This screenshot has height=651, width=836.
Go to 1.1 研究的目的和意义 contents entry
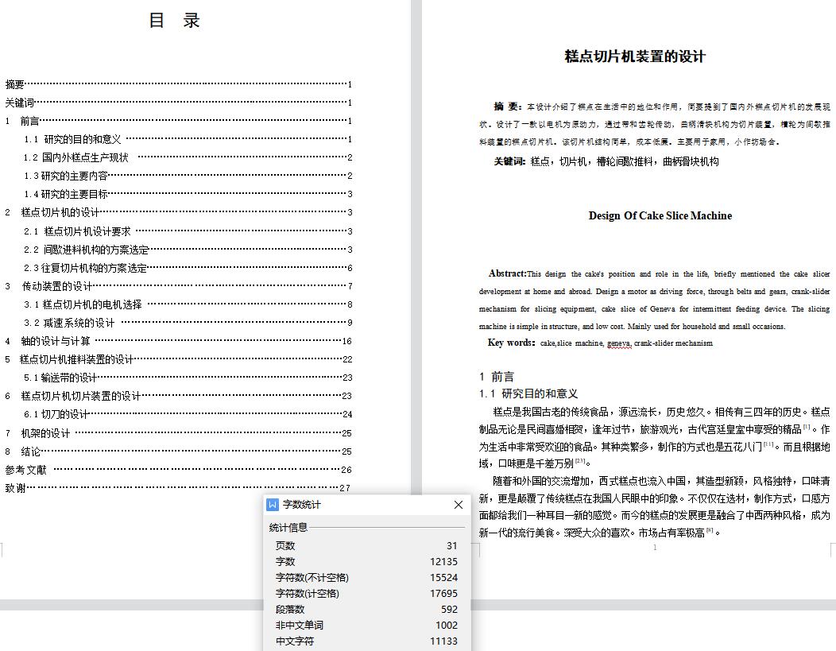(72, 139)
